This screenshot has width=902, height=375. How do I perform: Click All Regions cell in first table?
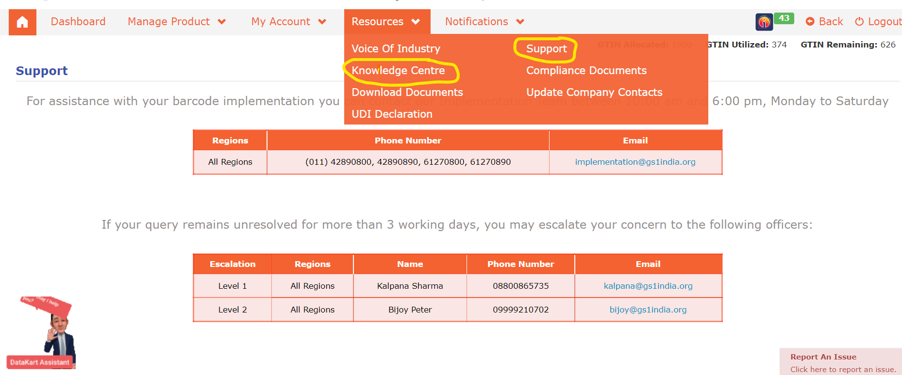230,162
